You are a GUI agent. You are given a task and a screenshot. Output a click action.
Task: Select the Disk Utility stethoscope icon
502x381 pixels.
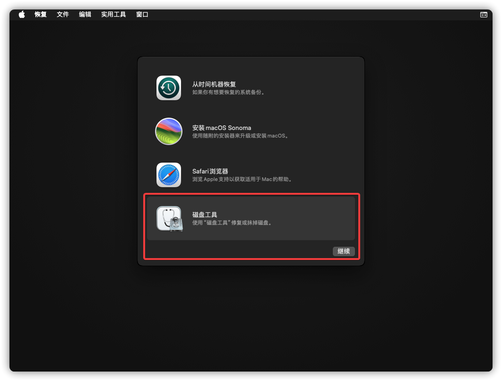(170, 219)
